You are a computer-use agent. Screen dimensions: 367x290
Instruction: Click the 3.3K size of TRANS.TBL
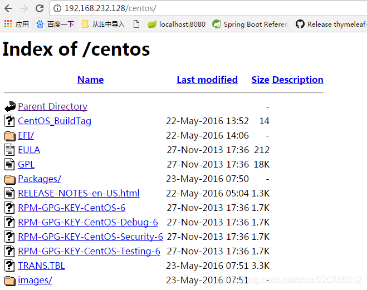tap(261, 266)
